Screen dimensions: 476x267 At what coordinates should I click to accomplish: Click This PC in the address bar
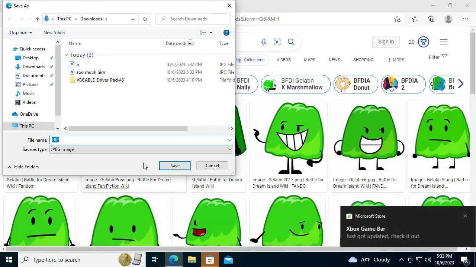tap(64, 19)
